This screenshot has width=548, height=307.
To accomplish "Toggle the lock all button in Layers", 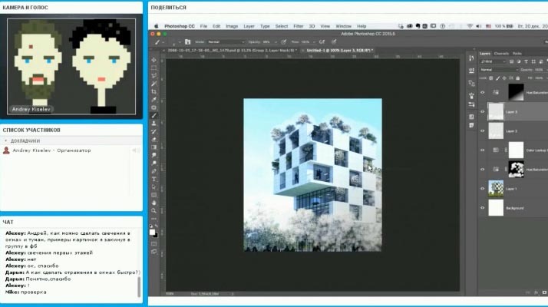I will tap(518, 78).
